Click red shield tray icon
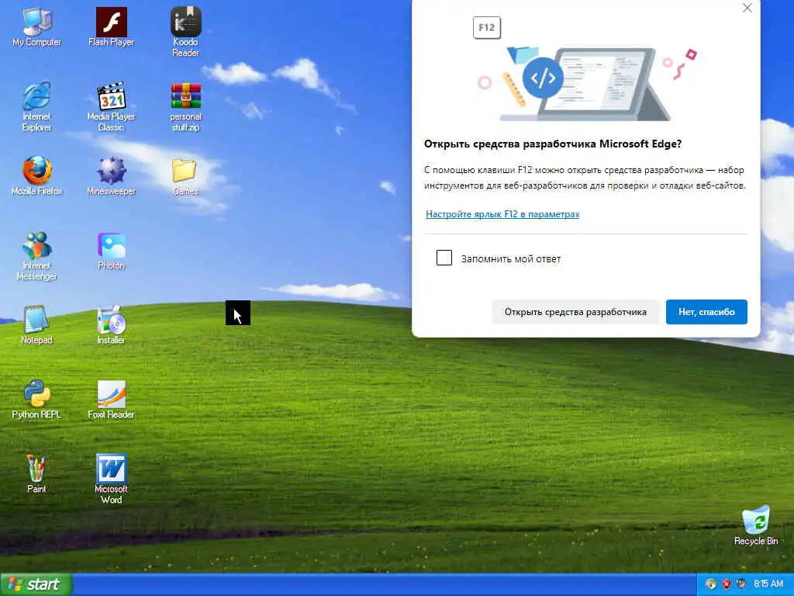This screenshot has width=794, height=596. point(726,584)
